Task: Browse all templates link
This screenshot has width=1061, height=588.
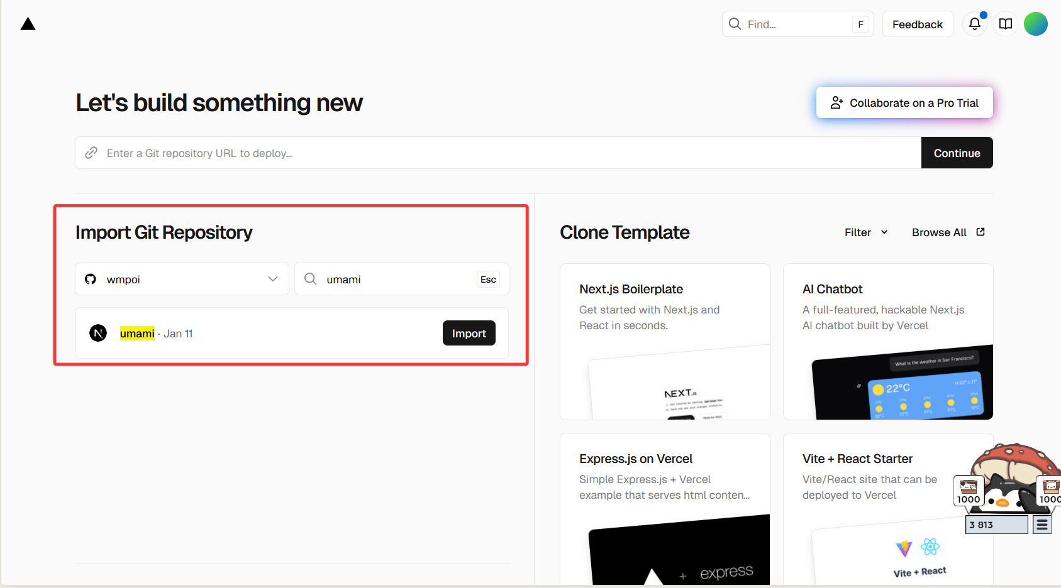Action: (x=939, y=232)
